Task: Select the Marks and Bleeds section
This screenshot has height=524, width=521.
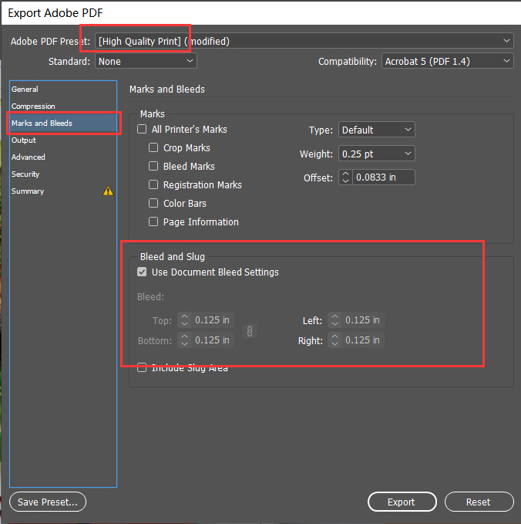Action: point(63,123)
